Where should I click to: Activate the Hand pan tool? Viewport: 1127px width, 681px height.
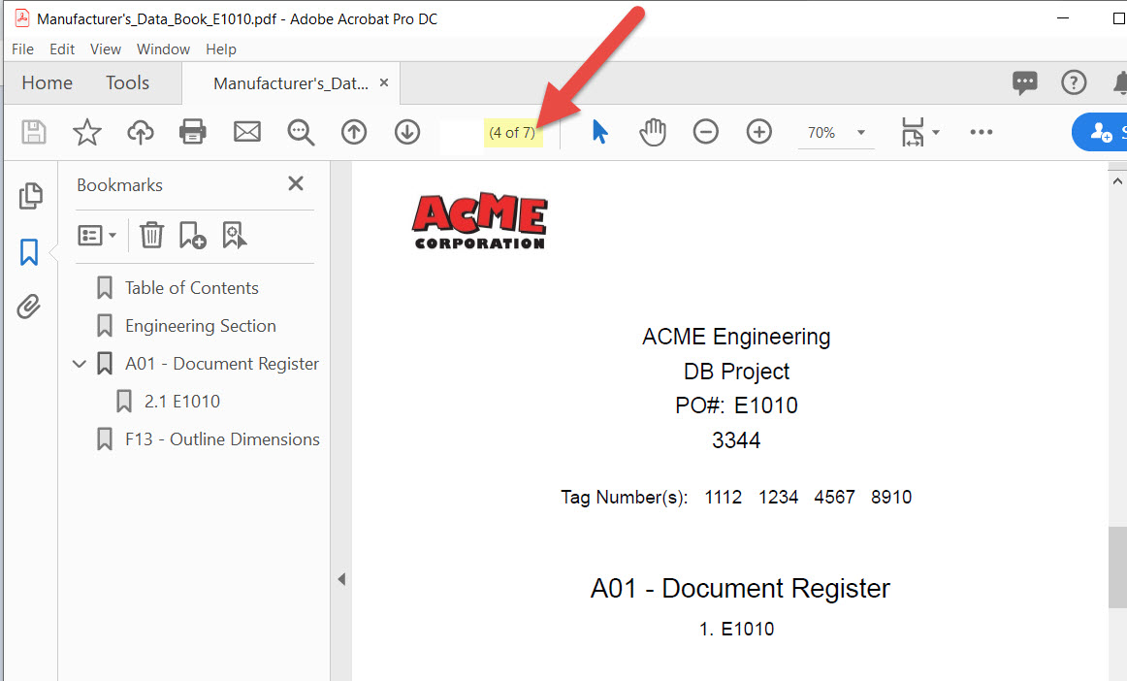point(653,132)
